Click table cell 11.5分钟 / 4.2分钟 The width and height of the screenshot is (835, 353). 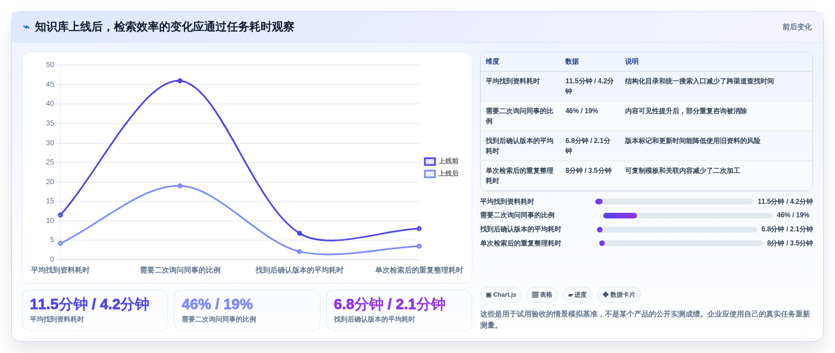(590, 86)
